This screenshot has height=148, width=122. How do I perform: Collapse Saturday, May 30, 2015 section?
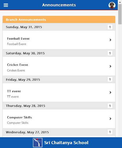(x=59, y=53)
